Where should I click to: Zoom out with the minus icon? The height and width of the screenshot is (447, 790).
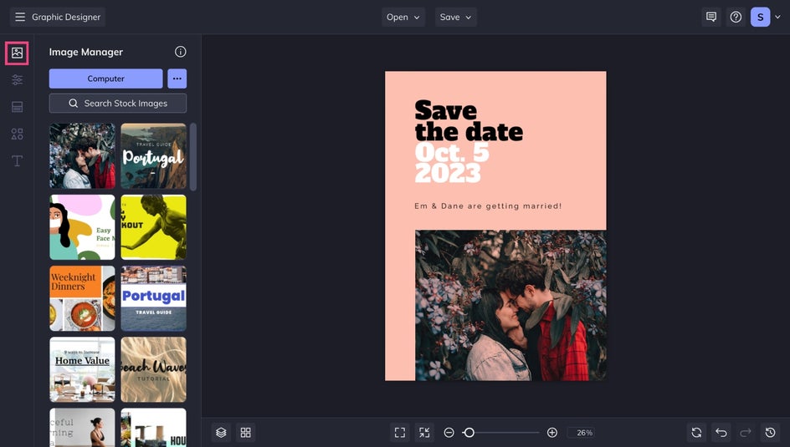click(x=449, y=433)
